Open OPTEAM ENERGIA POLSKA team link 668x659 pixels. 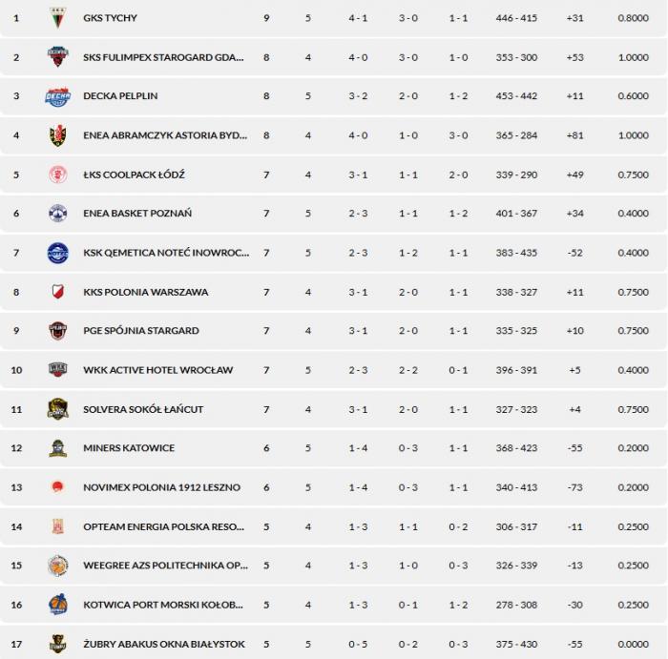(x=163, y=526)
